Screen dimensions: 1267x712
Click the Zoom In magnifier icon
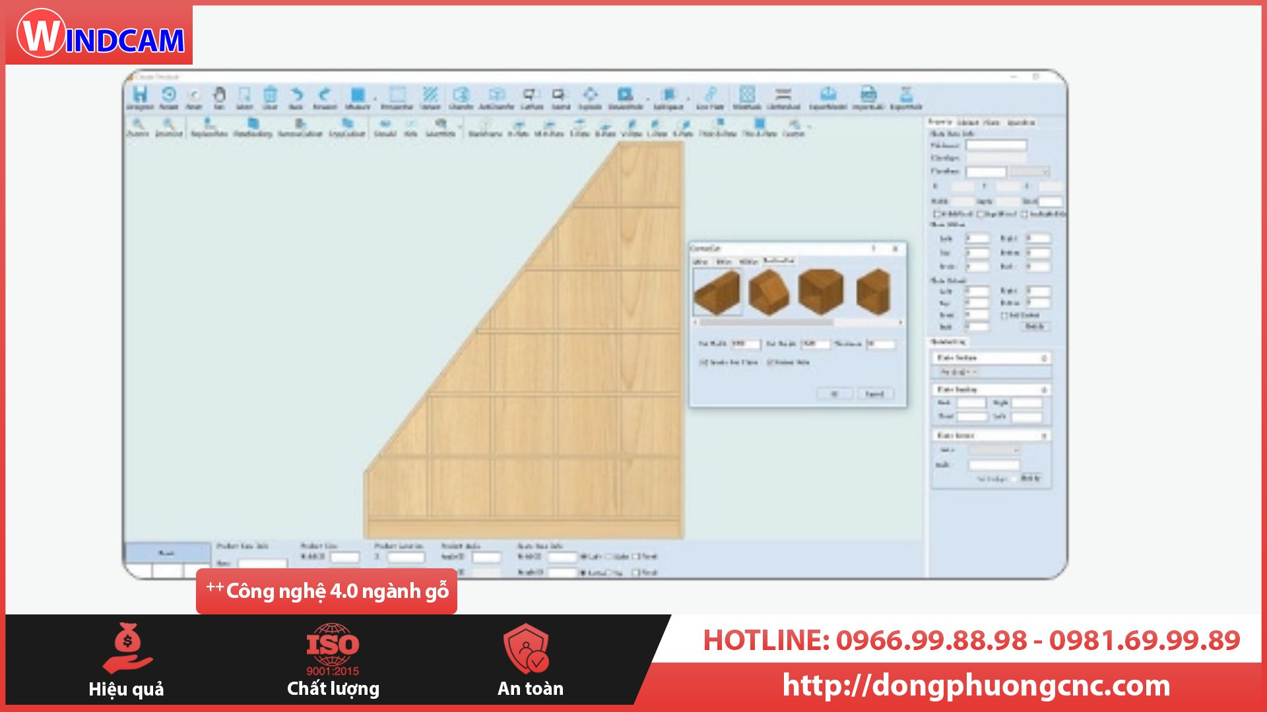[138, 124]
